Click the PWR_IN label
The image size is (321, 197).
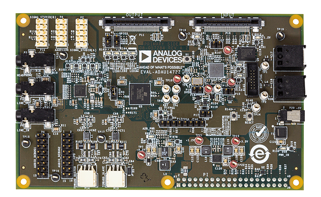point(284,155)
